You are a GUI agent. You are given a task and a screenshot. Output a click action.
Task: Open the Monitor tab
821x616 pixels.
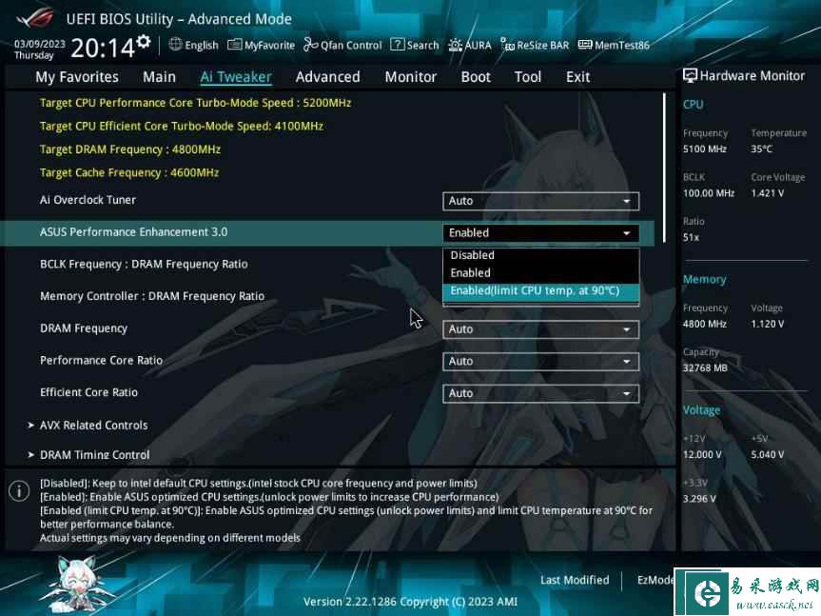411,77
